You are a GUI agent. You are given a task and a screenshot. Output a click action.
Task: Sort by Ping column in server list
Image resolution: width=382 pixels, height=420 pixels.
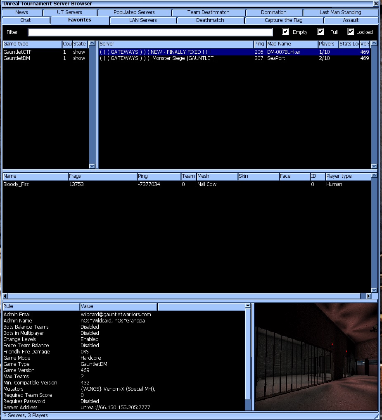pyautogui.click(x=259, y=44)
